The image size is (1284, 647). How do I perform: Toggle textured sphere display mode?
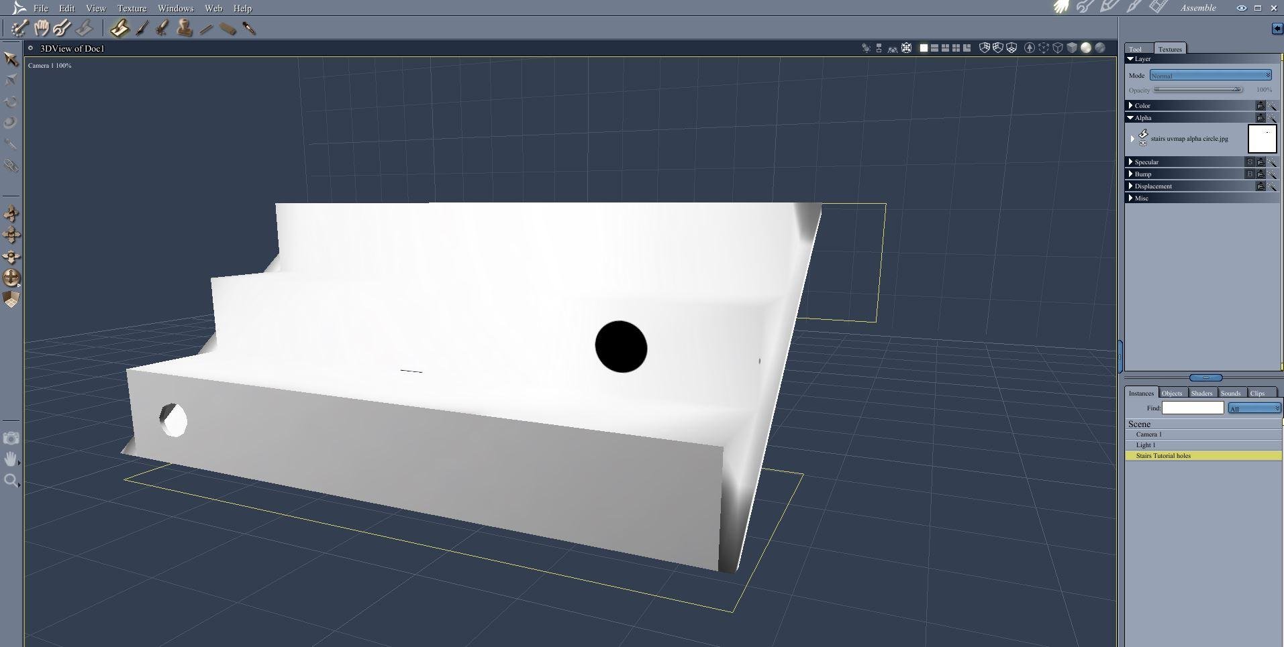tap(1100, 48)
